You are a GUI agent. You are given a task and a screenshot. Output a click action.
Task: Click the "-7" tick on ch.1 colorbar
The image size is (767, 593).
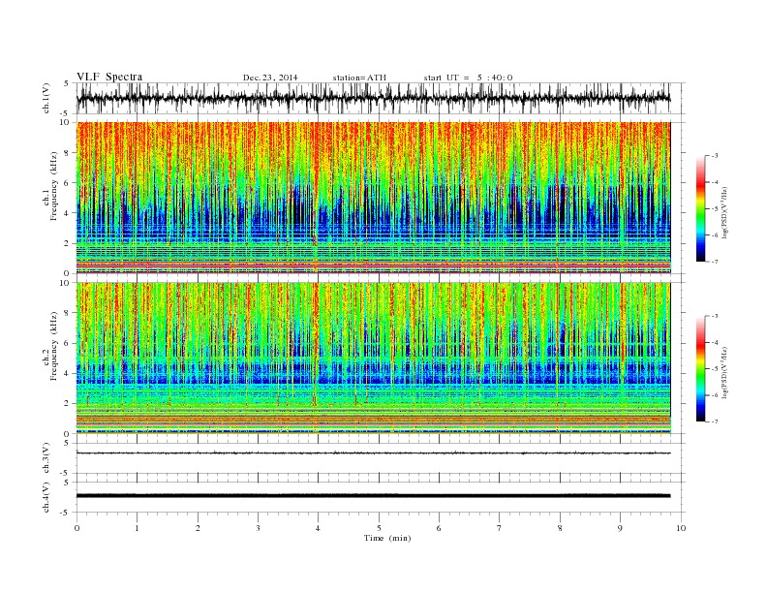pos(715,262)
